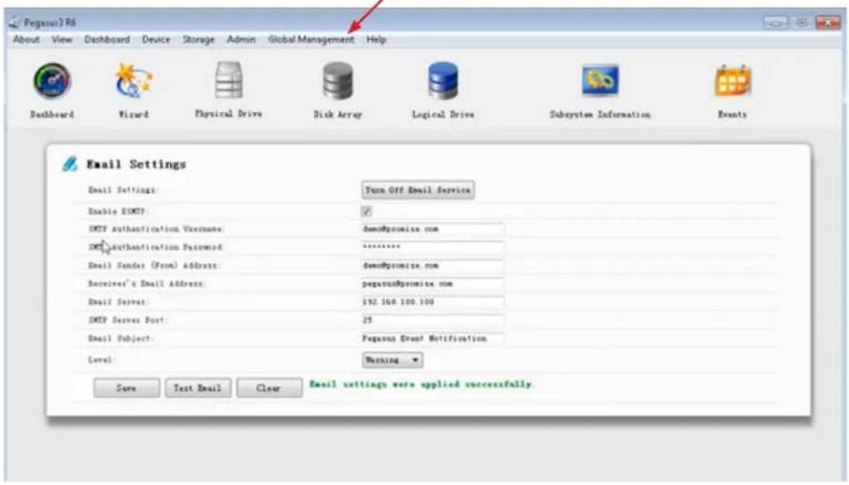849x485 pixels.
Task: Focus the SMTP Server Port field
Action: (432, 321)
